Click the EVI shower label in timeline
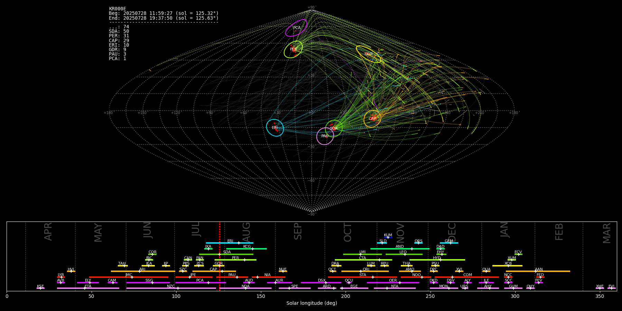 click(x=611, y=286)
